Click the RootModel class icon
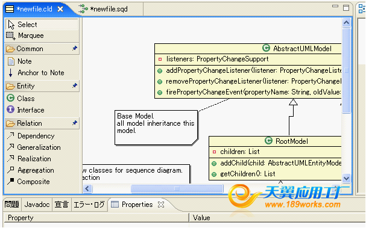This screenshot has height=228, width=366. tap(268, 141)
